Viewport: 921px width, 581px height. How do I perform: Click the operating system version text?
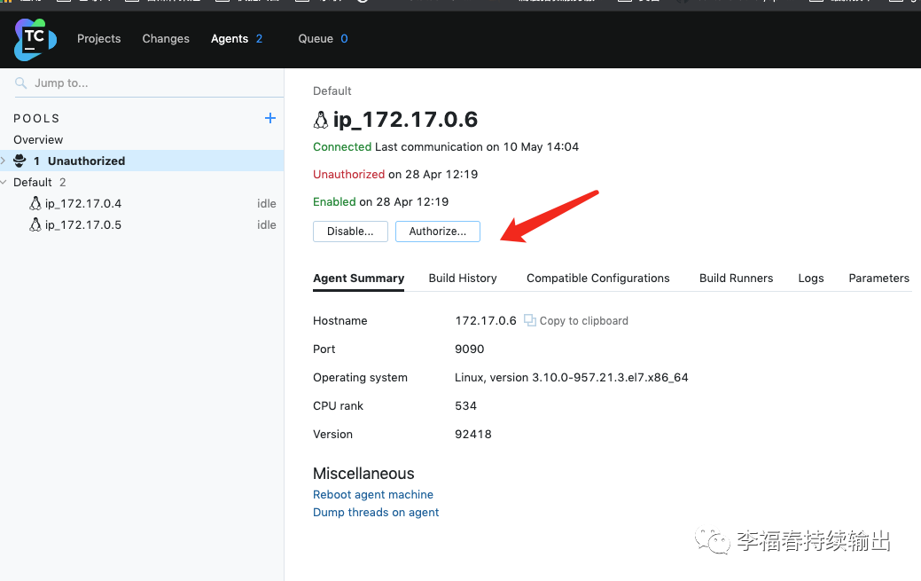pos(572,378)
